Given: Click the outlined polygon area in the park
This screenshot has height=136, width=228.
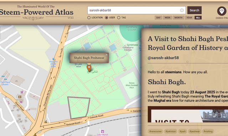Looking at the screenshot, I should [x=79, y=107].
